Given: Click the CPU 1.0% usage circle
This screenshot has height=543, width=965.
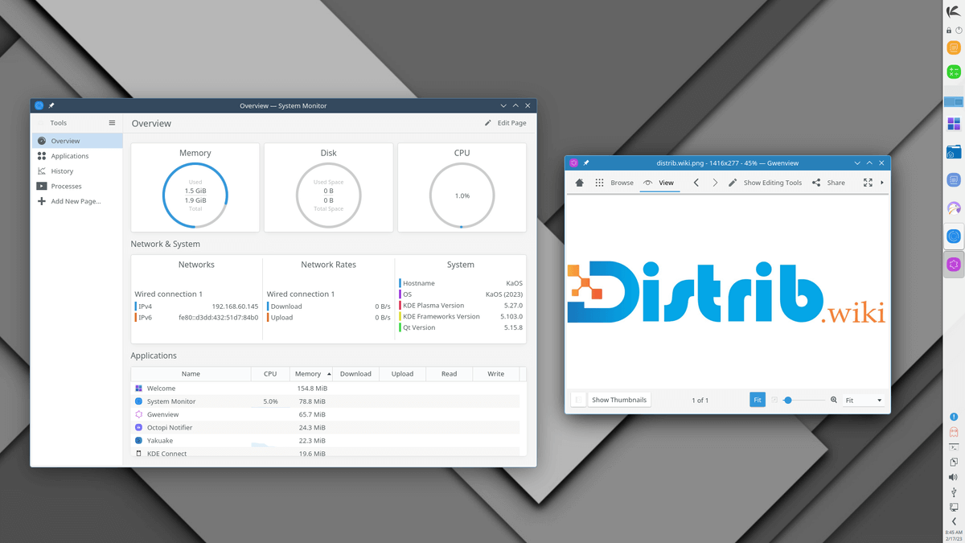Looking at the screenshot, I should [x=462, y=195].
